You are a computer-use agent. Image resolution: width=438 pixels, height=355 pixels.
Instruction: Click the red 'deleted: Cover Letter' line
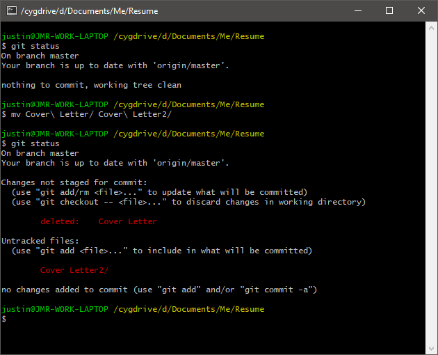point(99,221)
